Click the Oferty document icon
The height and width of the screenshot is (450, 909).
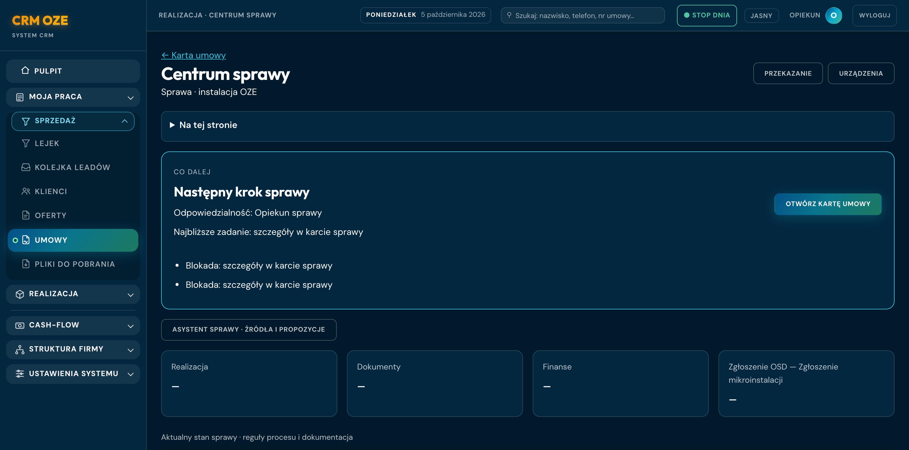click(x=26, y=215)
